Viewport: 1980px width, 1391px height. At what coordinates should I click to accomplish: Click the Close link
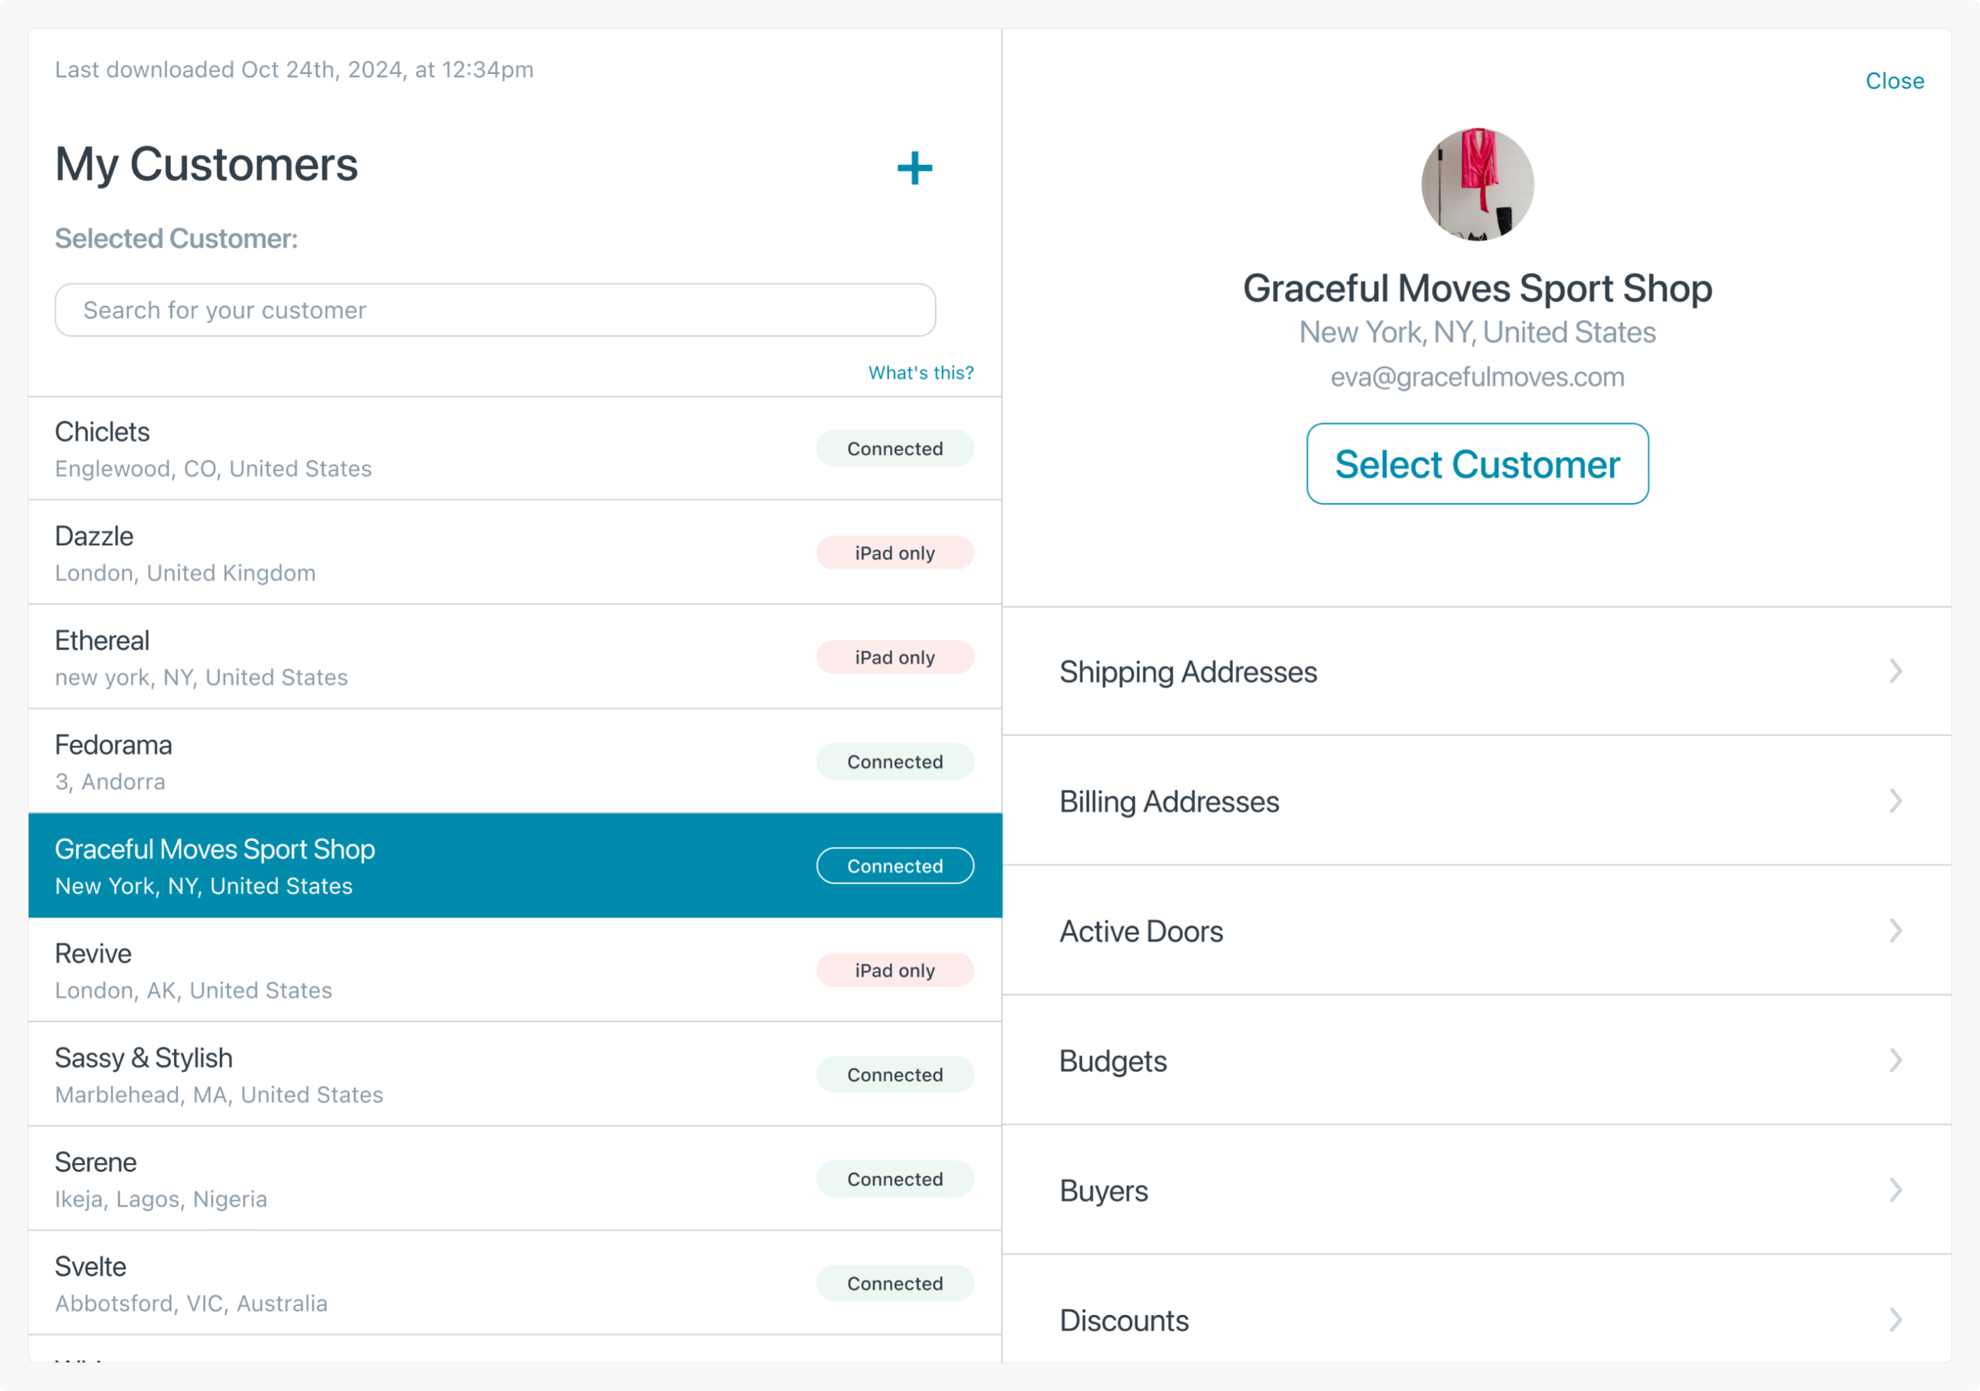coord(1893,81)
